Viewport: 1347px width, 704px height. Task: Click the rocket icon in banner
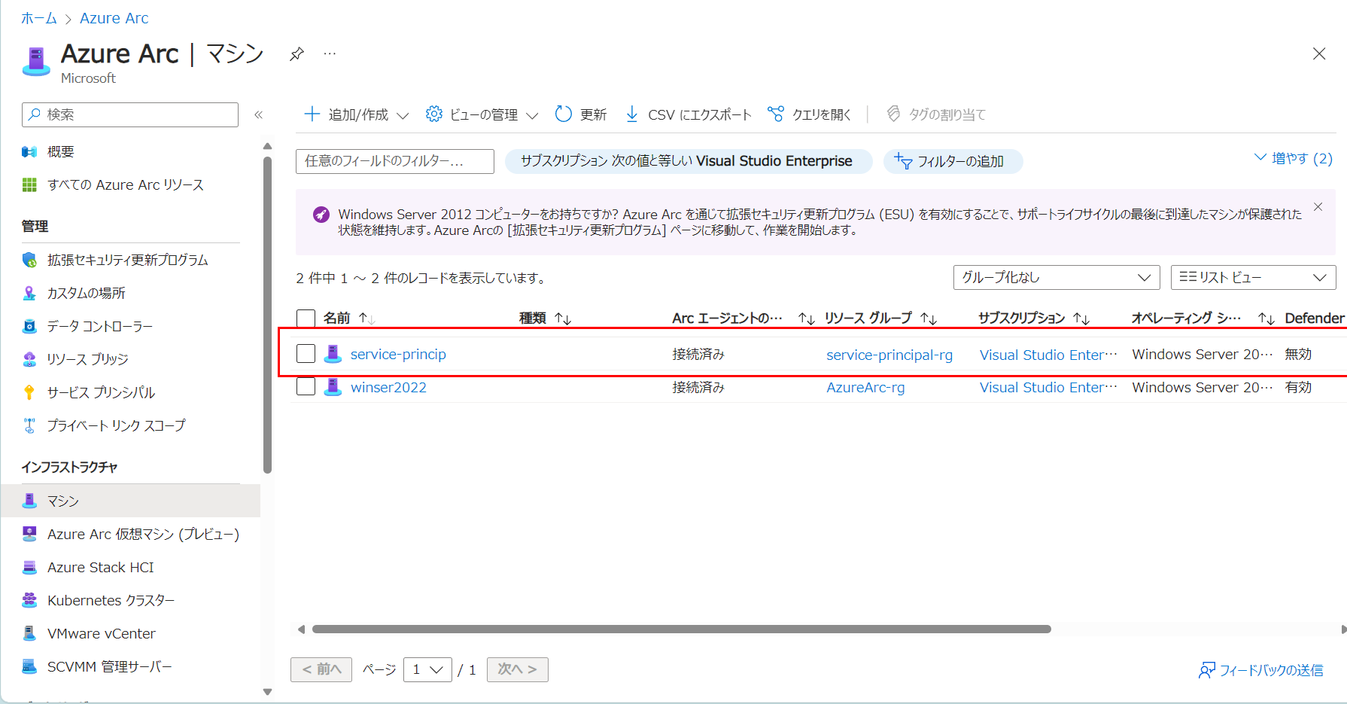pos(321,215)
